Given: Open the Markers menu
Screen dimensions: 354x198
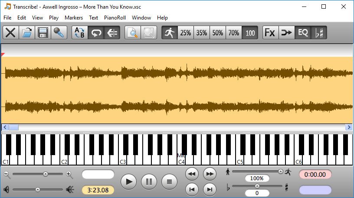Looking at the screenshot, I should (73, 18).
